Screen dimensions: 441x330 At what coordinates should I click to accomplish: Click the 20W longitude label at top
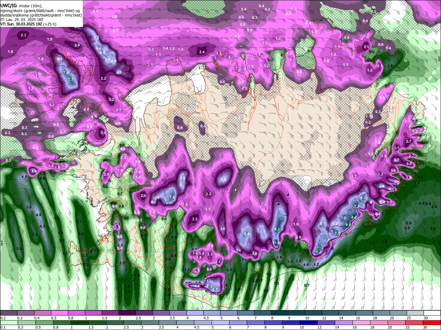click(x=183, y=1)
